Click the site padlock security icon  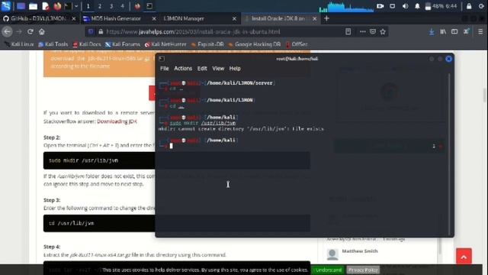tap(101, 31)
